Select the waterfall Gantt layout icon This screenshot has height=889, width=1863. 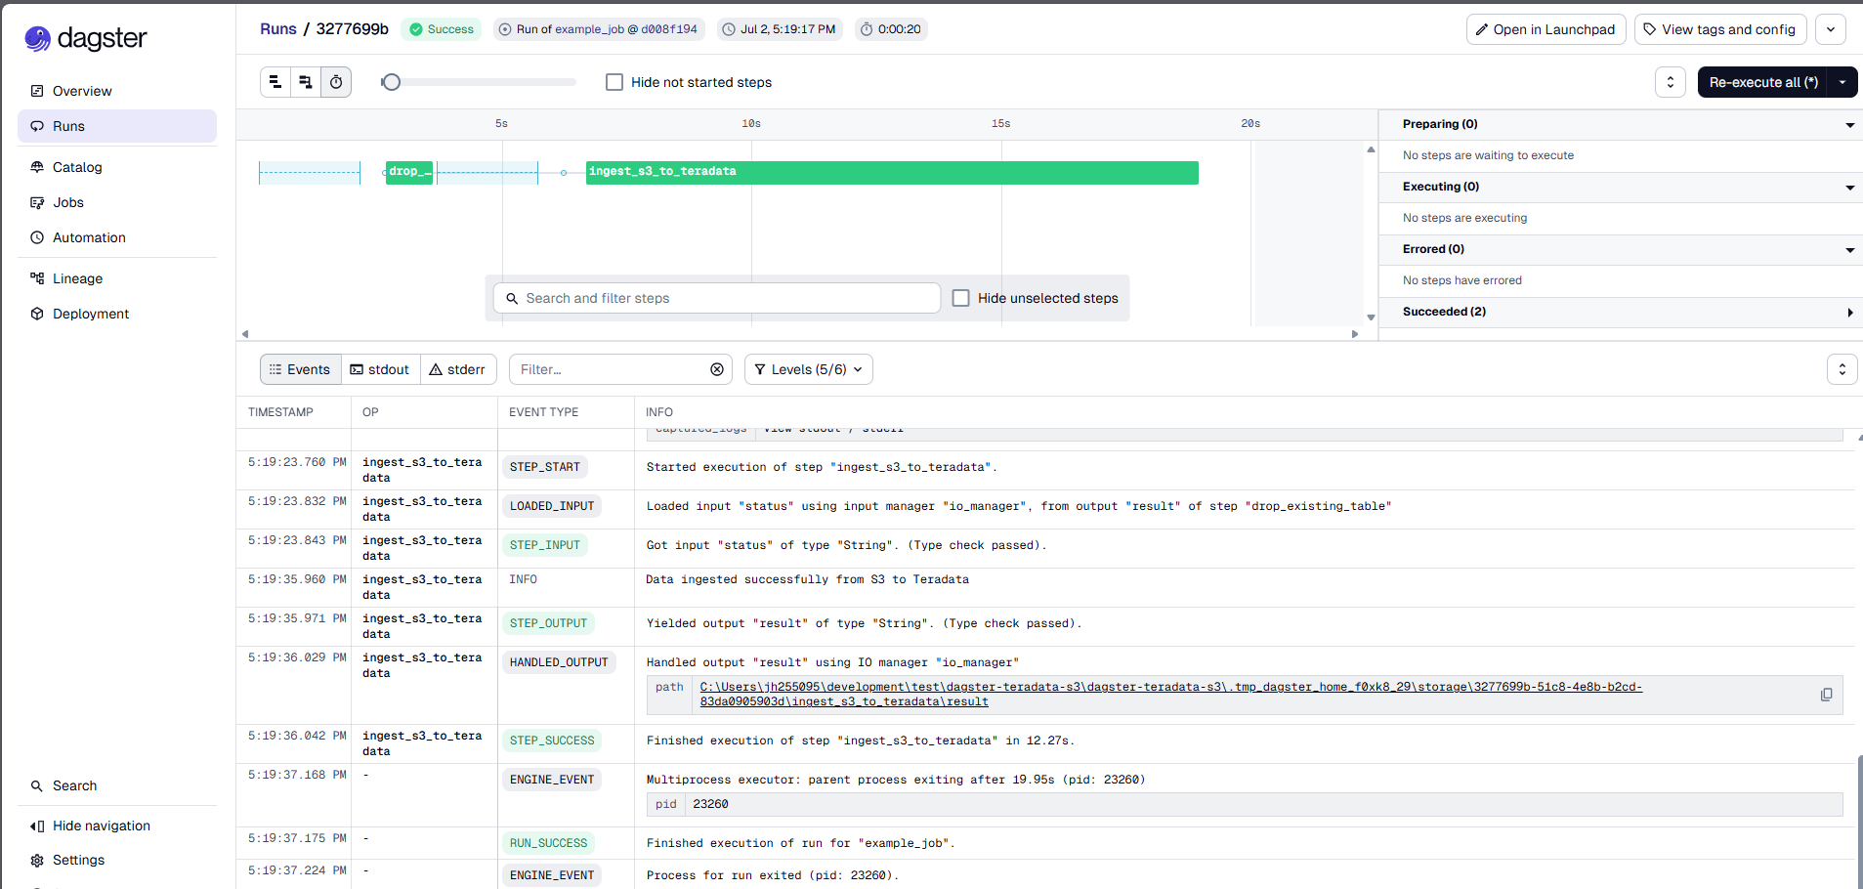pyautogui.click(x=306, y=82)
